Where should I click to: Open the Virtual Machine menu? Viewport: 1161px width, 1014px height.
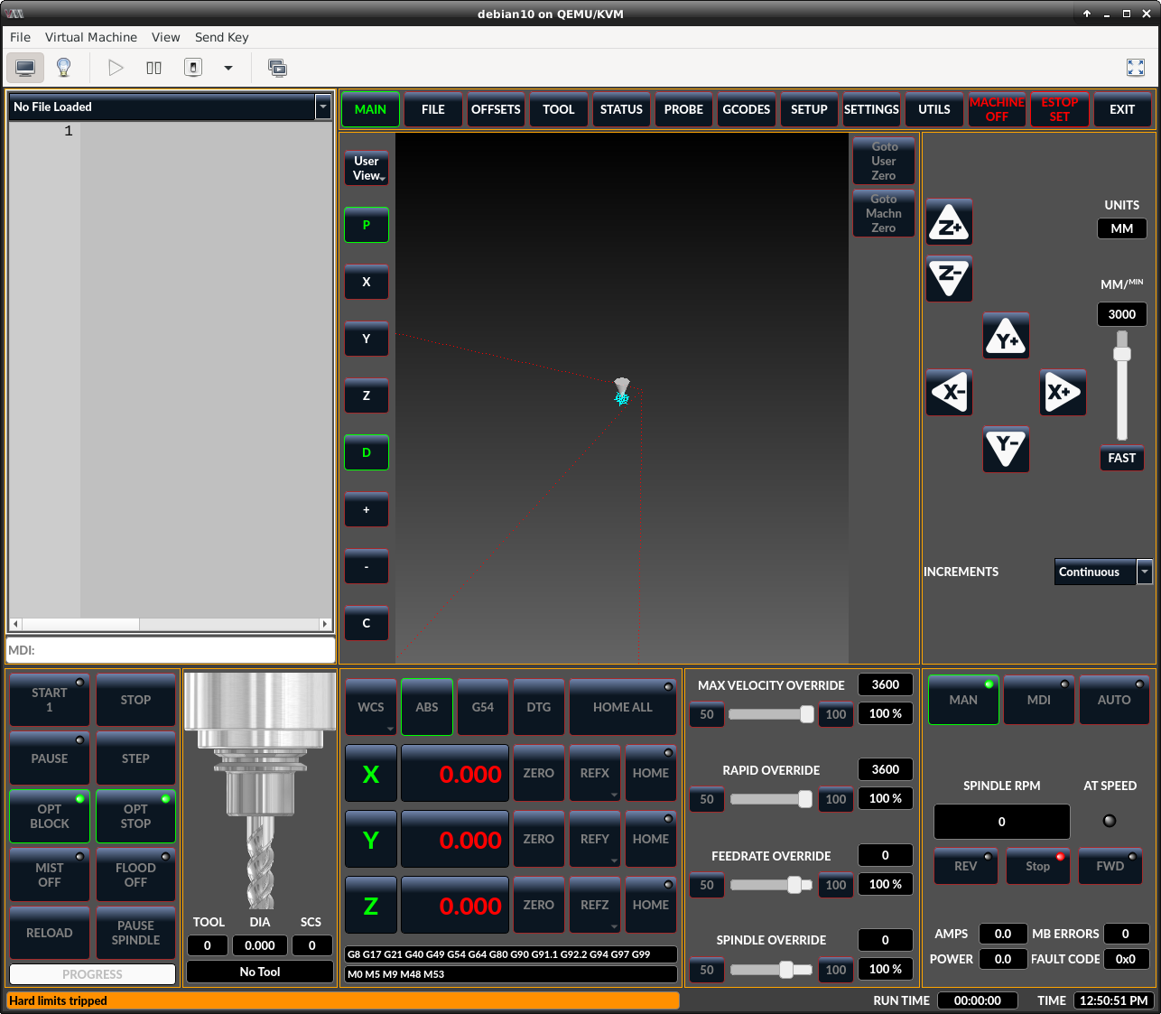pyautogui.click(x=91, y=37)
